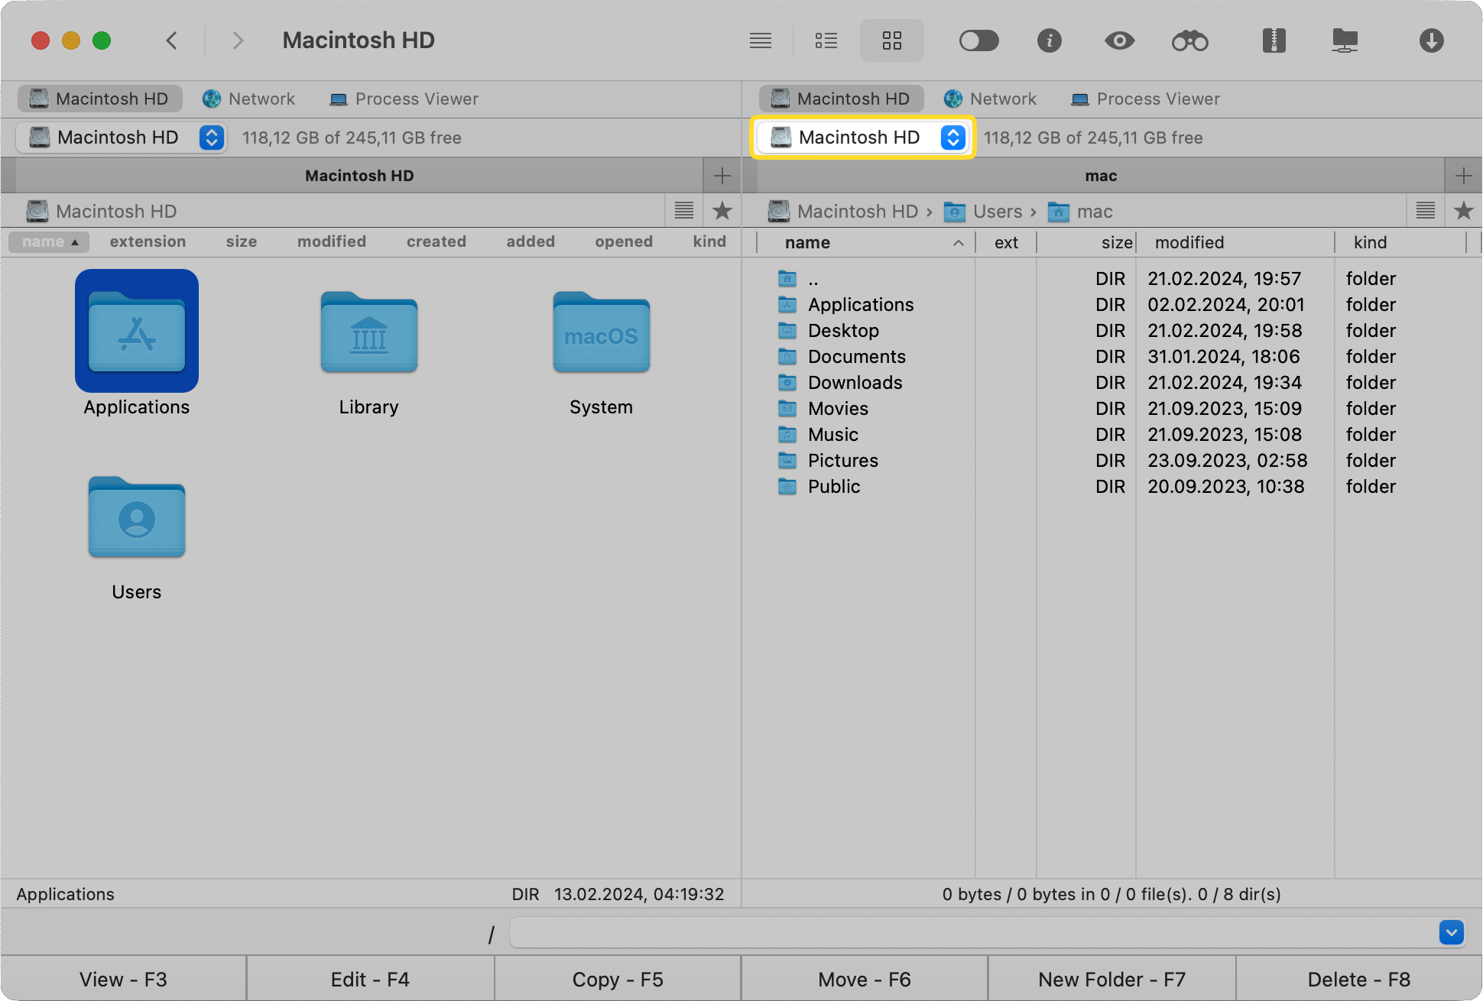Toggle the dark mode switch in toolbar
This screenshot has width=1483, height=1001.
[979, 39]
